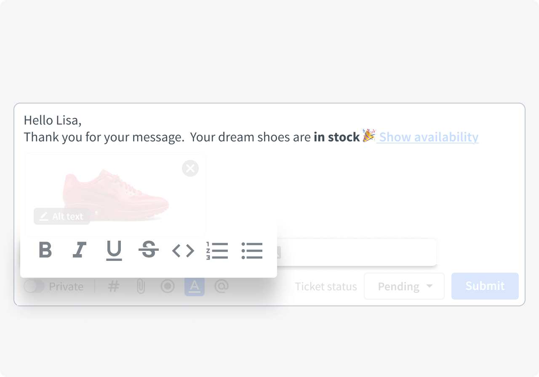Submit the ticket reply
This screenshot has height=377, width=539.
(x=485, y=286)
